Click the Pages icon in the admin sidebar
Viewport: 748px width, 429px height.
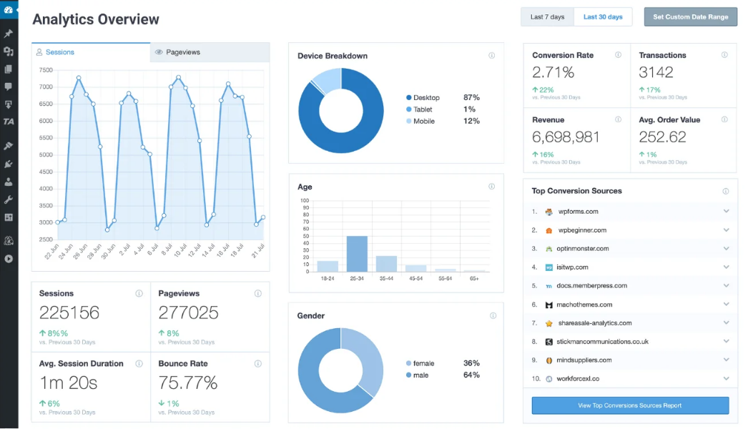point(9,69)
